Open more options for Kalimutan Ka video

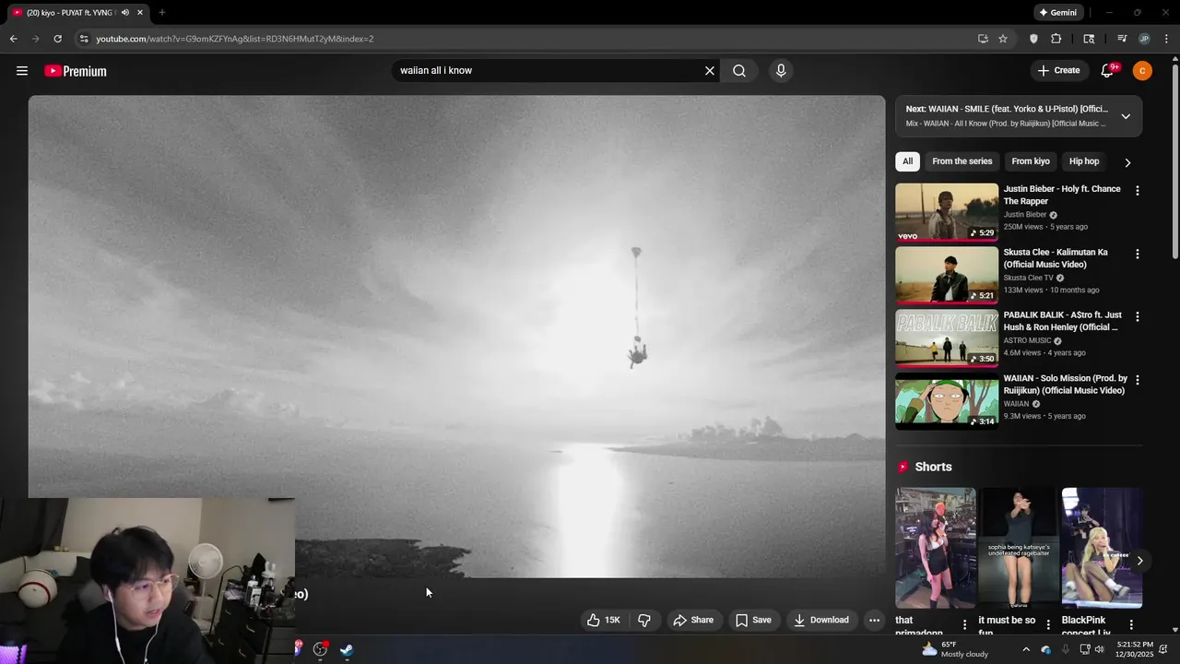click(1137, 254)
